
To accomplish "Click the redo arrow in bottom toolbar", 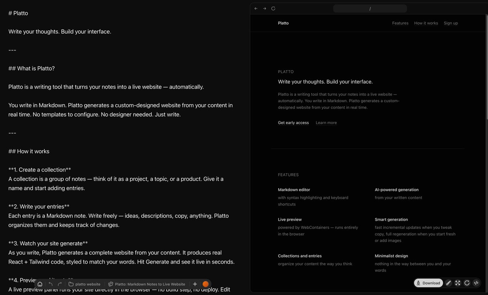I will click(60, 284).
